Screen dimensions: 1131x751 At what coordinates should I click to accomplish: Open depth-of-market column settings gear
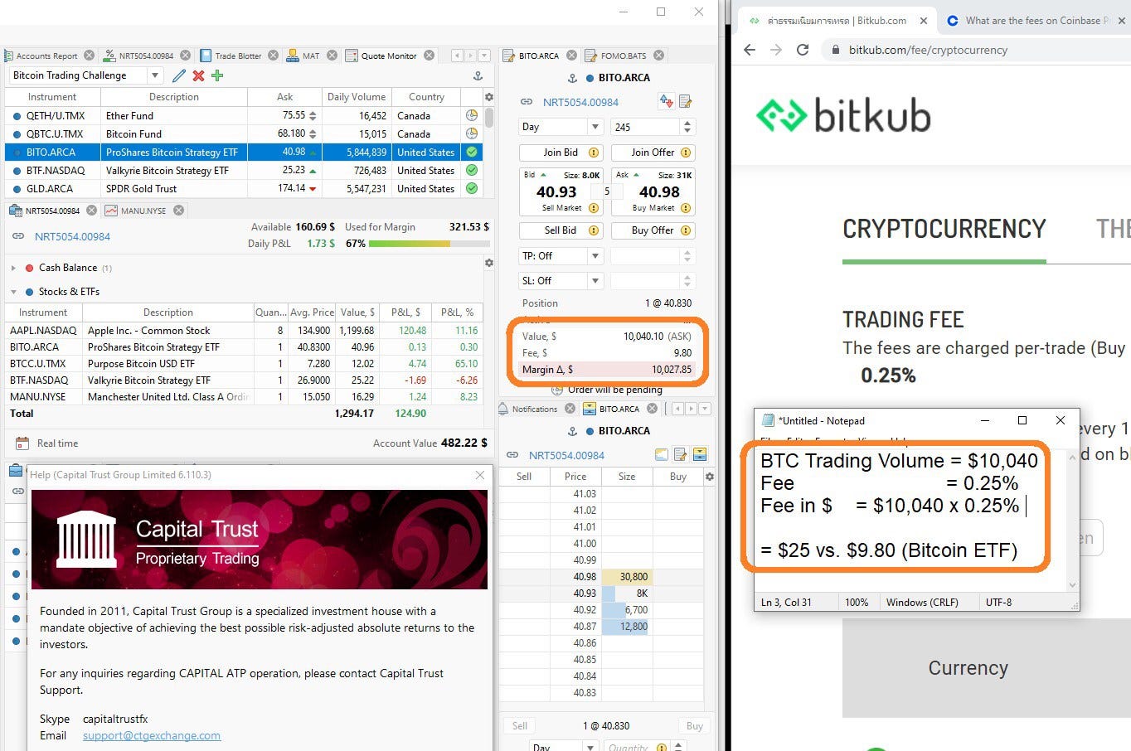click(x=710, y=477)
